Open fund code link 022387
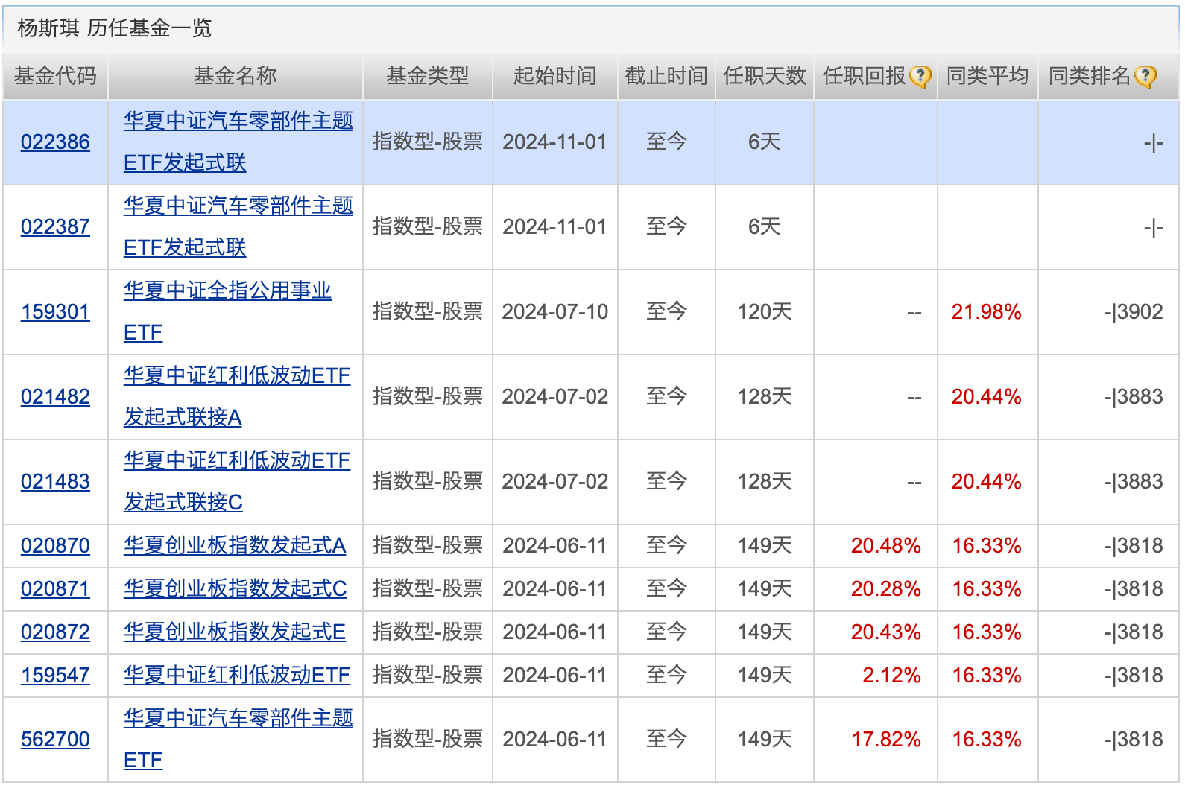This screenshot has height=797, width=1185. [x=55, y=226]
